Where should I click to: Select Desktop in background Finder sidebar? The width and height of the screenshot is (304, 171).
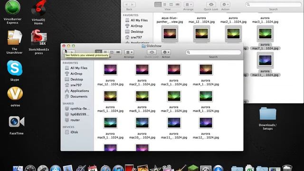(134, 32)
